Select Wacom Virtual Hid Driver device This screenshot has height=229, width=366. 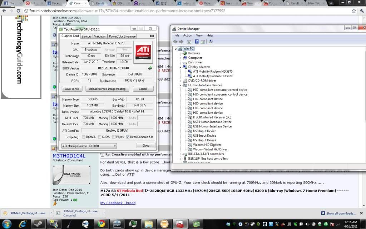pos(210,149)
